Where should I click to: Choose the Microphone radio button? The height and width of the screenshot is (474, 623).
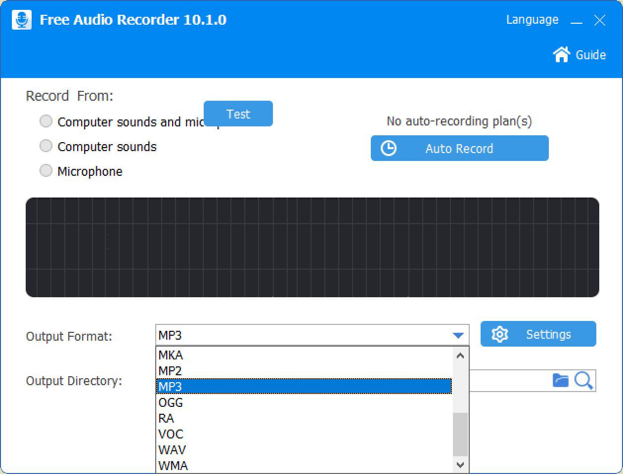[46, 171]
